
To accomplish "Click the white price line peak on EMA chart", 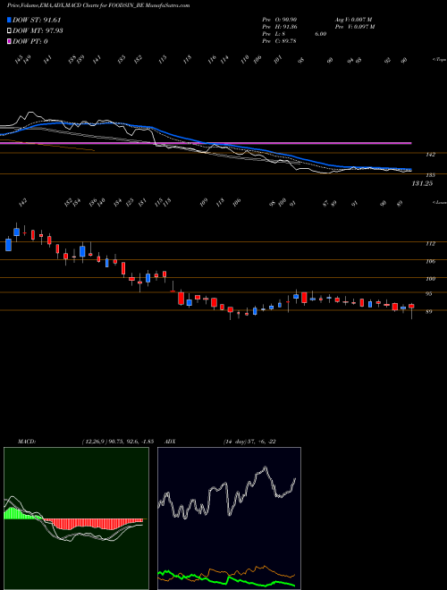I will [x=31, y=113].
